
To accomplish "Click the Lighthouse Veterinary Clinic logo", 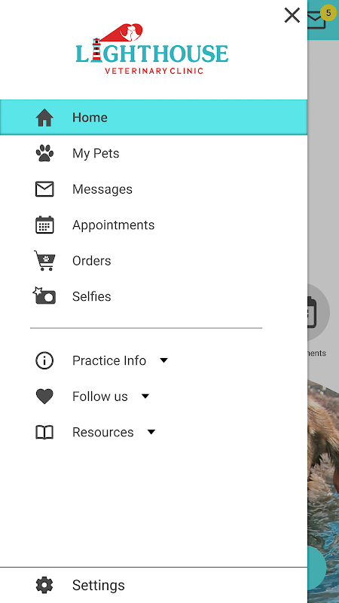I will click(152, 49).
